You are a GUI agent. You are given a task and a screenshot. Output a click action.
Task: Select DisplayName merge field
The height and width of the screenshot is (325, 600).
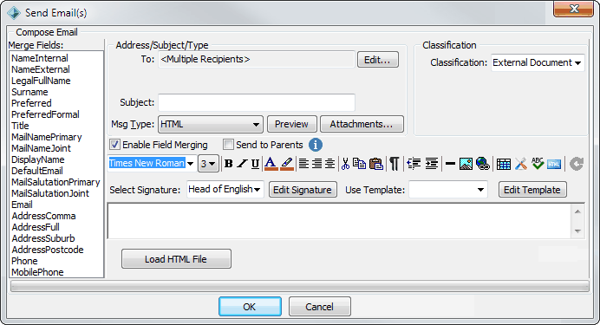click(x=38, y=159)
